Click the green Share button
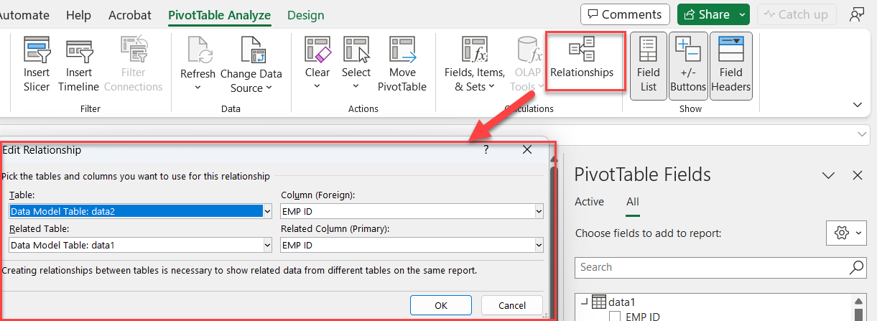 pos(707,14)
